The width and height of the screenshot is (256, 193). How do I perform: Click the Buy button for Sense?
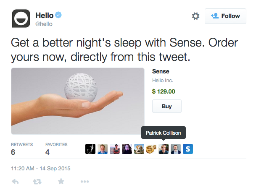[x=166, y=106]
